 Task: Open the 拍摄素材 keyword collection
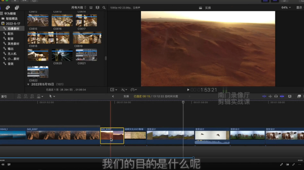12,29
